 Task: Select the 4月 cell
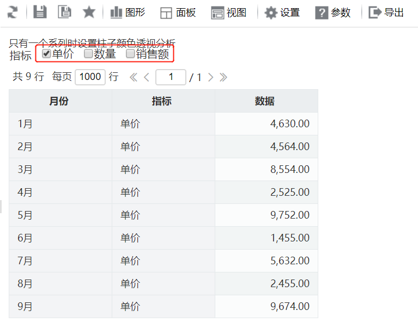tap(60, 193)
